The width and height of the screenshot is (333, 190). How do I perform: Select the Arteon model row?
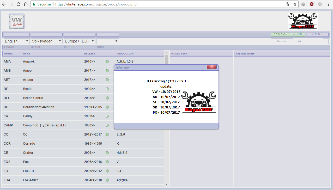83,80
